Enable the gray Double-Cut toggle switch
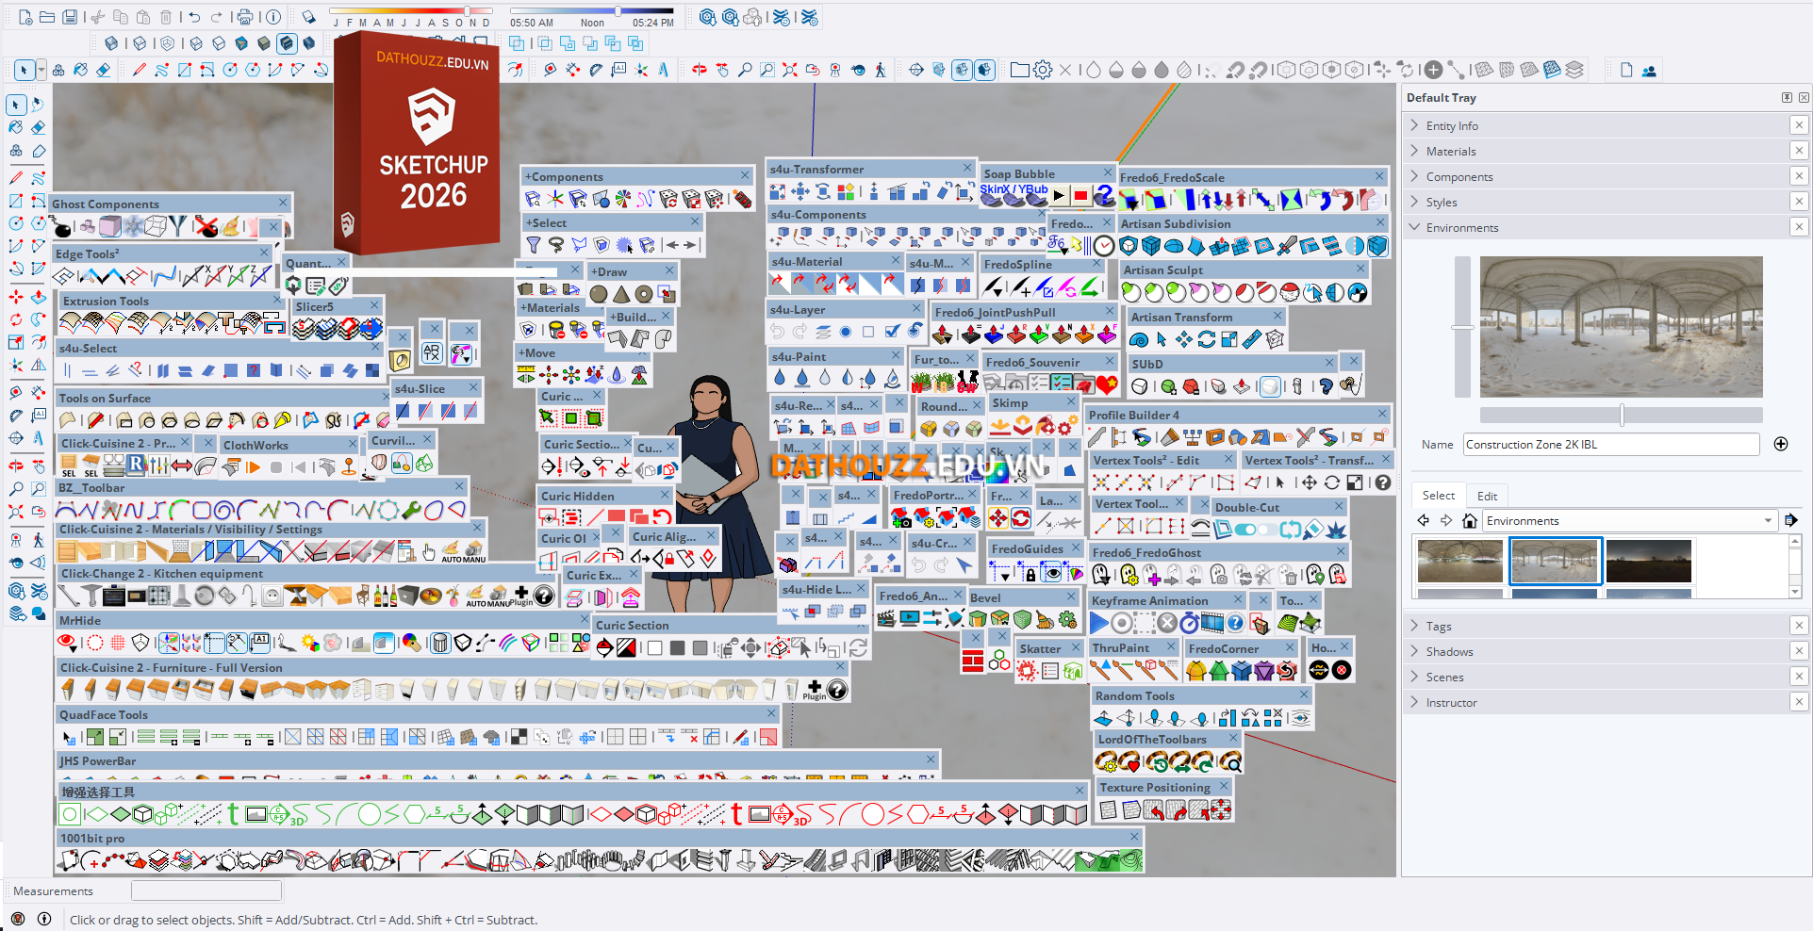This screenshot has width=1813, height=931. coord(1268,530)
